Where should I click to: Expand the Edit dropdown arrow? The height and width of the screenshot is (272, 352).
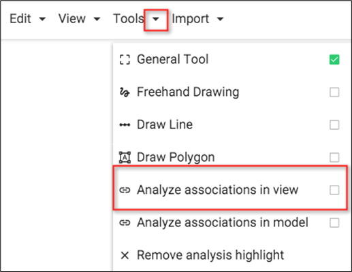point(42,19)
